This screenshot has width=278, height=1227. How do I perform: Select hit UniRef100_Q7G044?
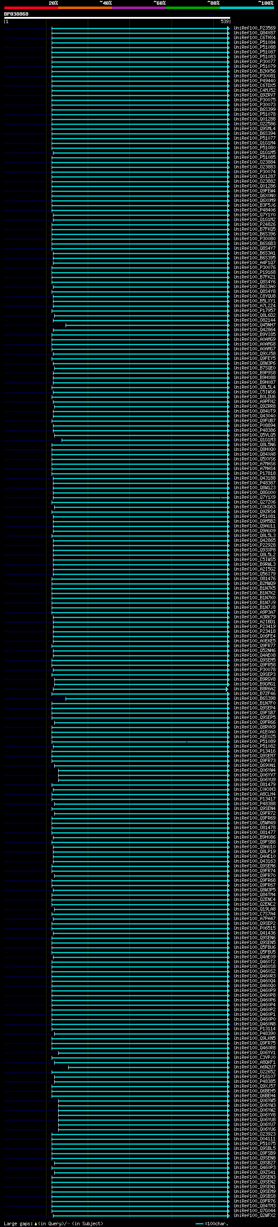tap(255, 1210)
